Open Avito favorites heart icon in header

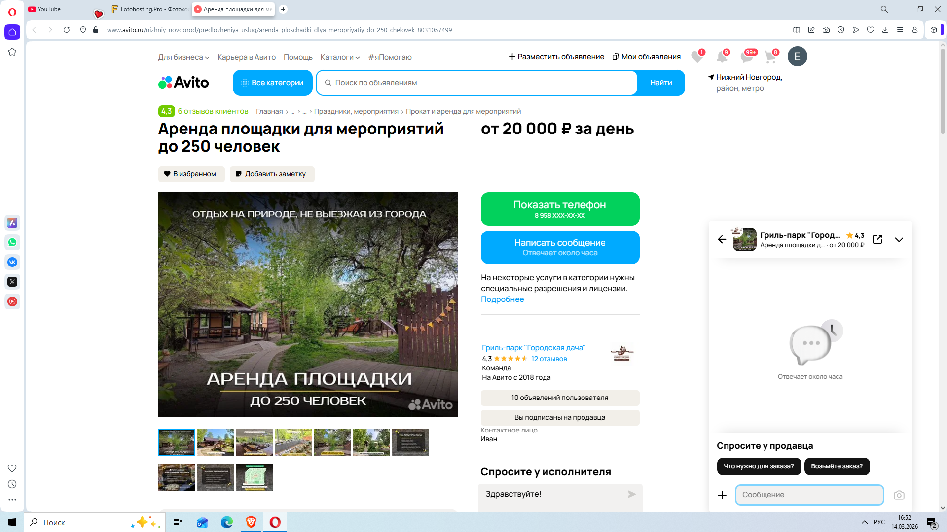tap(696, 57)
